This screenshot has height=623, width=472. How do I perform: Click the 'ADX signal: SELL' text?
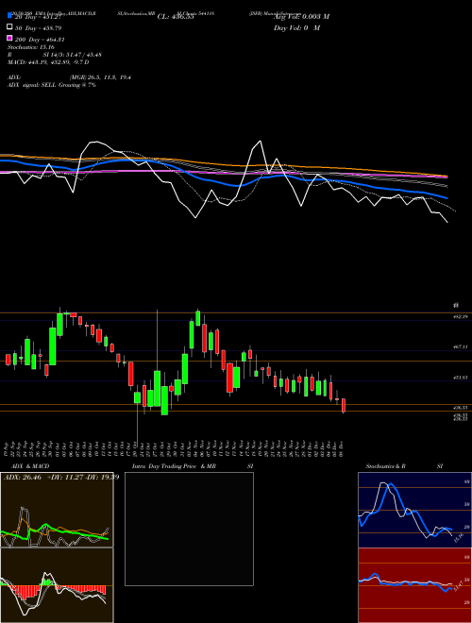[32, 85]
